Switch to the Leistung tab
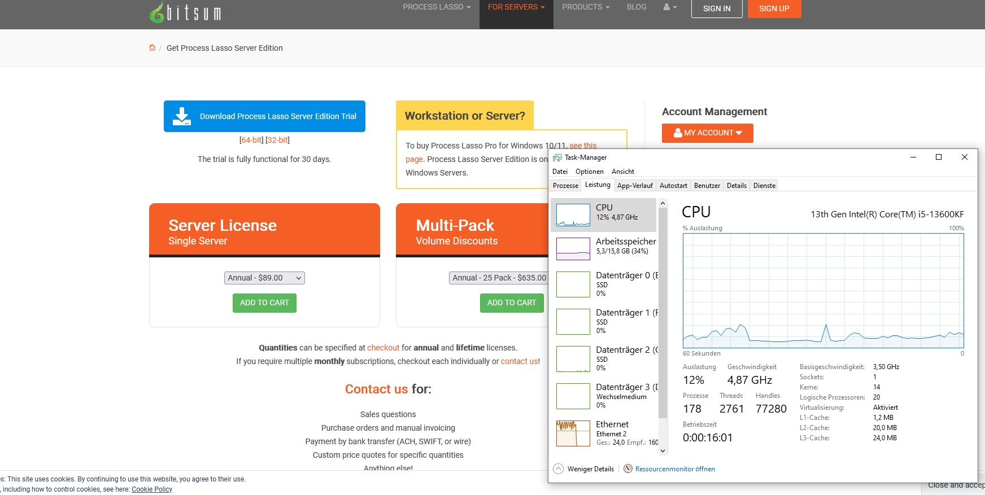 598,185
